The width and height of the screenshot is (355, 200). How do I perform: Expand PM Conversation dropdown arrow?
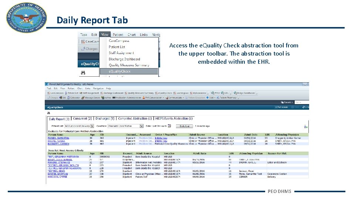163,98
